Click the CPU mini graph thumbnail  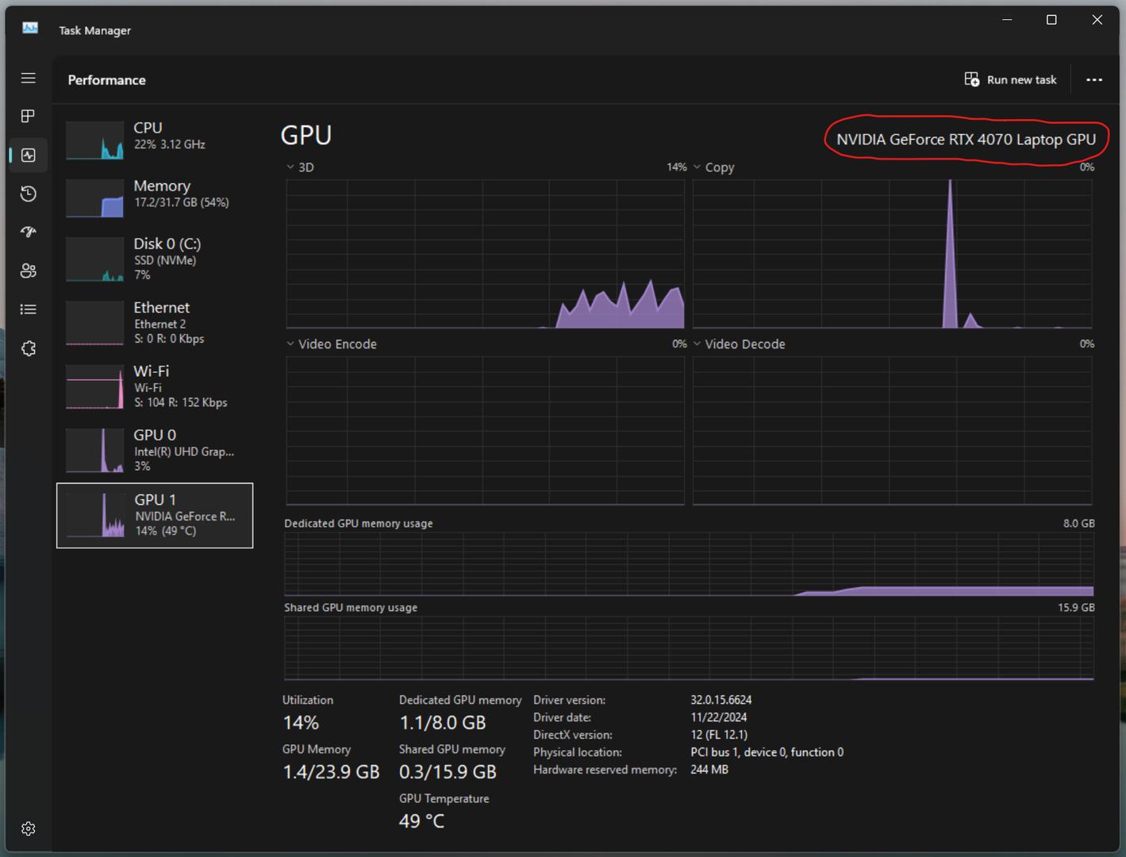pyautogui.click(x=94, y=140)
